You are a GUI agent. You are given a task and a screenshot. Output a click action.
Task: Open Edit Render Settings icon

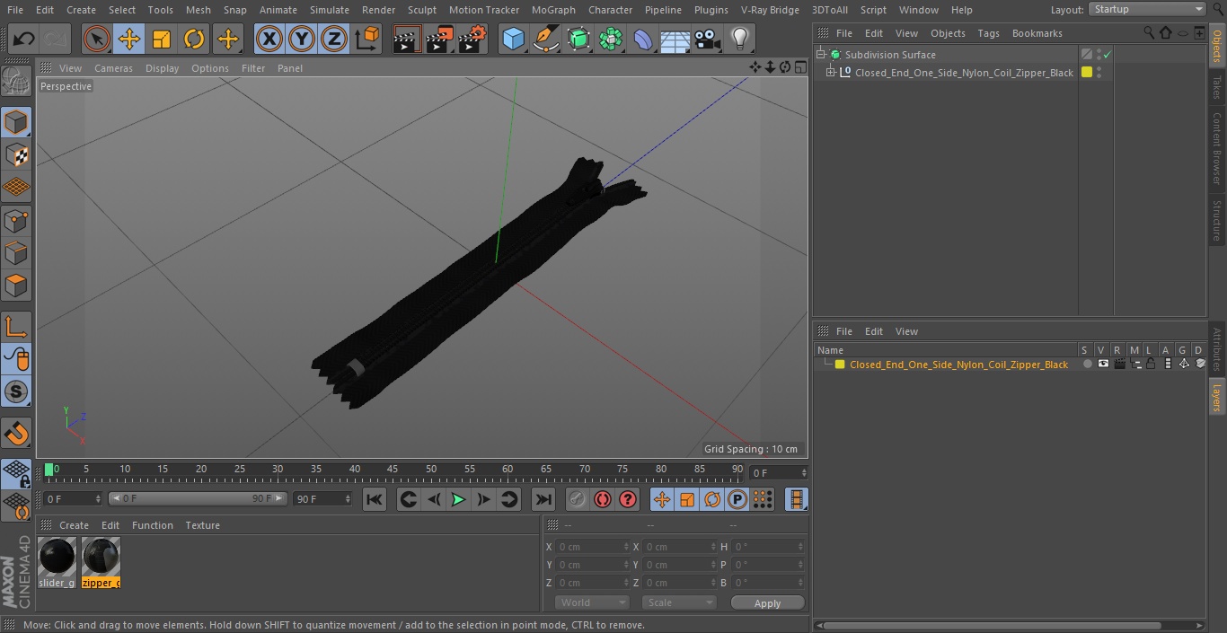pos(472,39)
